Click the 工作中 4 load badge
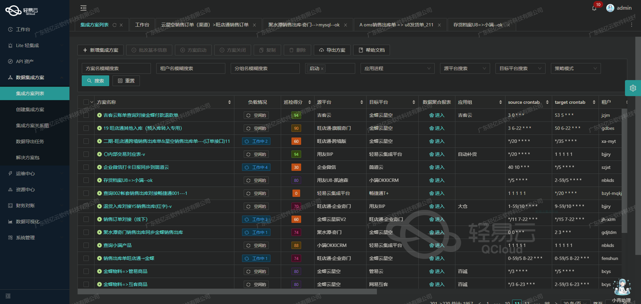This screenshot has height=304, width=641. (256, 167)
